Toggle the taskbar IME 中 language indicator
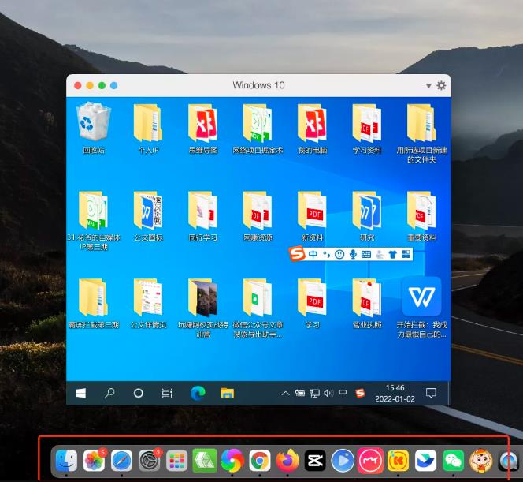523x482 pixels. [x=343, y=393]
